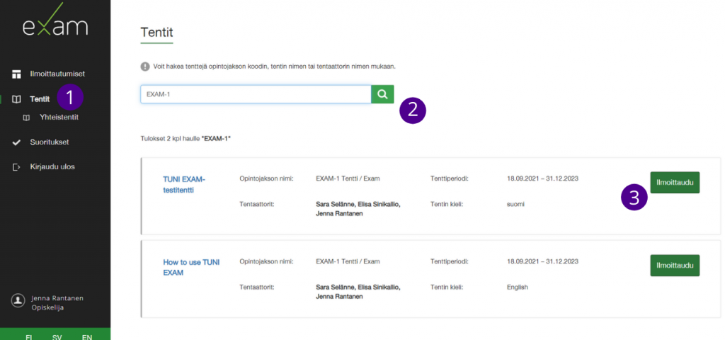
Task: Click Ilmoittaudu for TUNI EXAM-testitentti
Action: tap(674, 182)
